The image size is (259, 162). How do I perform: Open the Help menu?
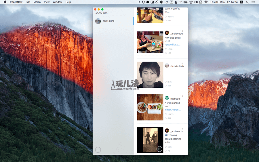pos(68,2)
